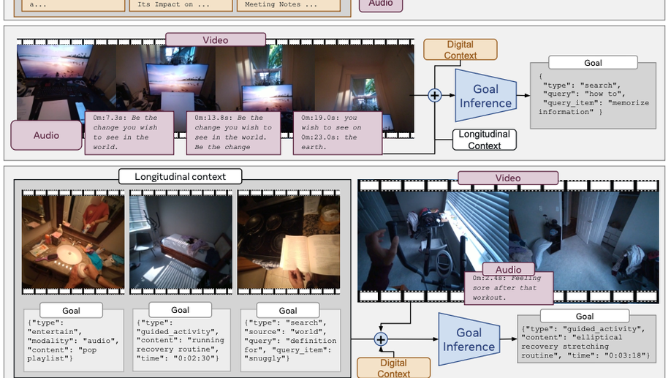The height and width of the screenshot is (378, 671).
Task: Select the open book reading thumbnail
Action: 288,240
